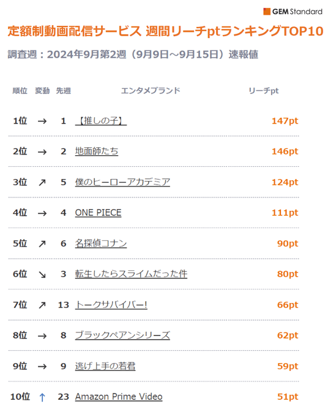Click the up-right arrow at rank 3
Screen dimensions: 328x409
(42, 182)
